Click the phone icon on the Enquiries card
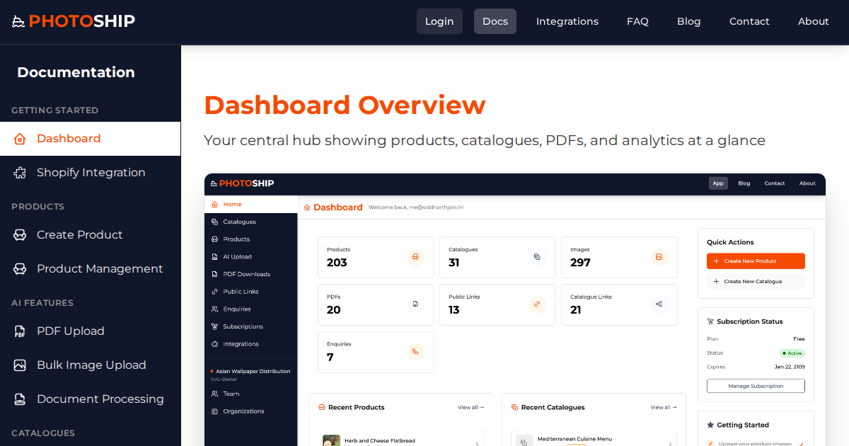 pos(415,351)
